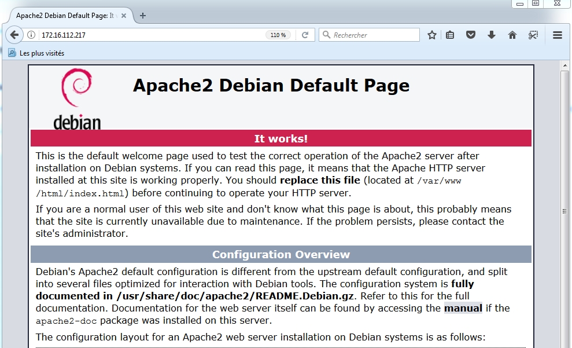Open site information icon in address bar
Image resolution: width=572 pixels, height=348 pixels.
pos(31,35)
